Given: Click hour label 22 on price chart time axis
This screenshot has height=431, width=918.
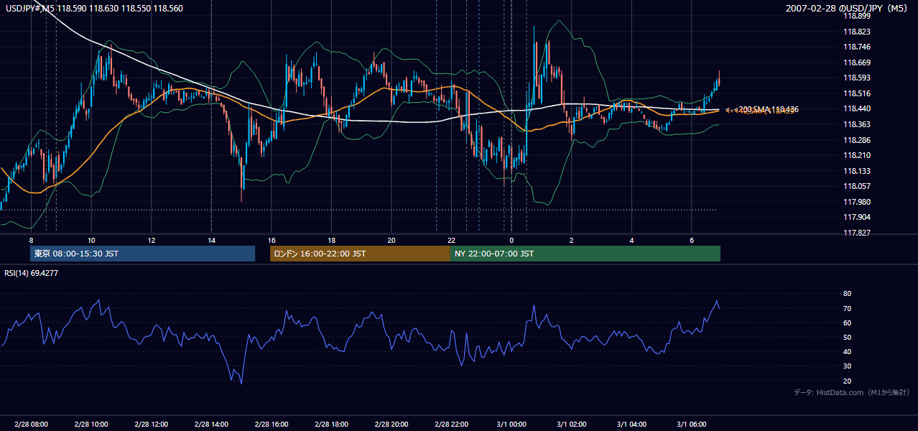Looking at the screenshot, I should point(451,240).
